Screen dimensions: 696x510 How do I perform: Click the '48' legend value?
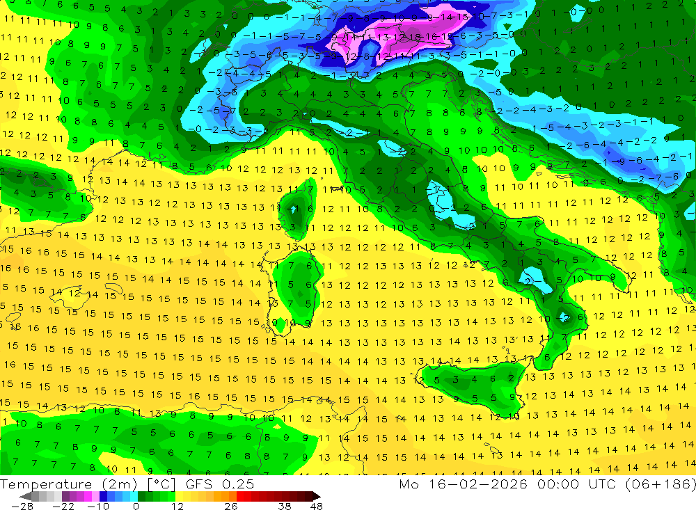[317, 506]
